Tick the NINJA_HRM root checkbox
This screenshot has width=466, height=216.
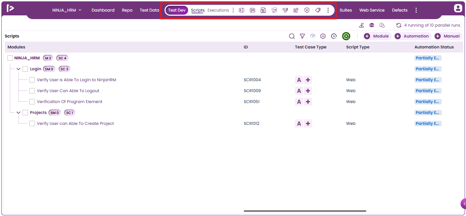[10, 58]
